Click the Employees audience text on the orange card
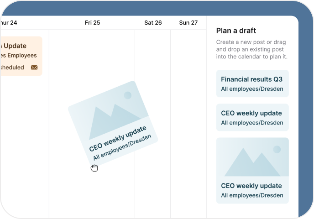Viewport: 314px width, 219px height. coord(18,56)
